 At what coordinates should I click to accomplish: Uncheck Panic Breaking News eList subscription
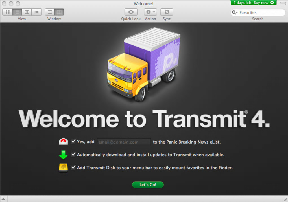click(73, 141)
